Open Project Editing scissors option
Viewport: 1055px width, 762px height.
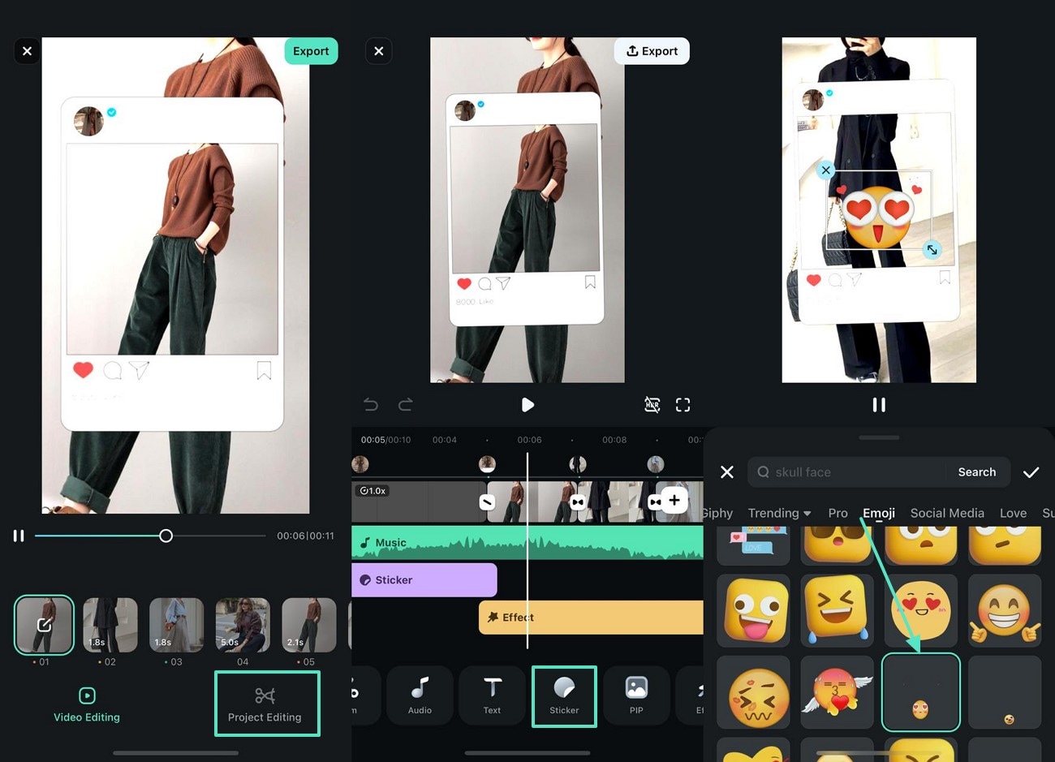265,704
